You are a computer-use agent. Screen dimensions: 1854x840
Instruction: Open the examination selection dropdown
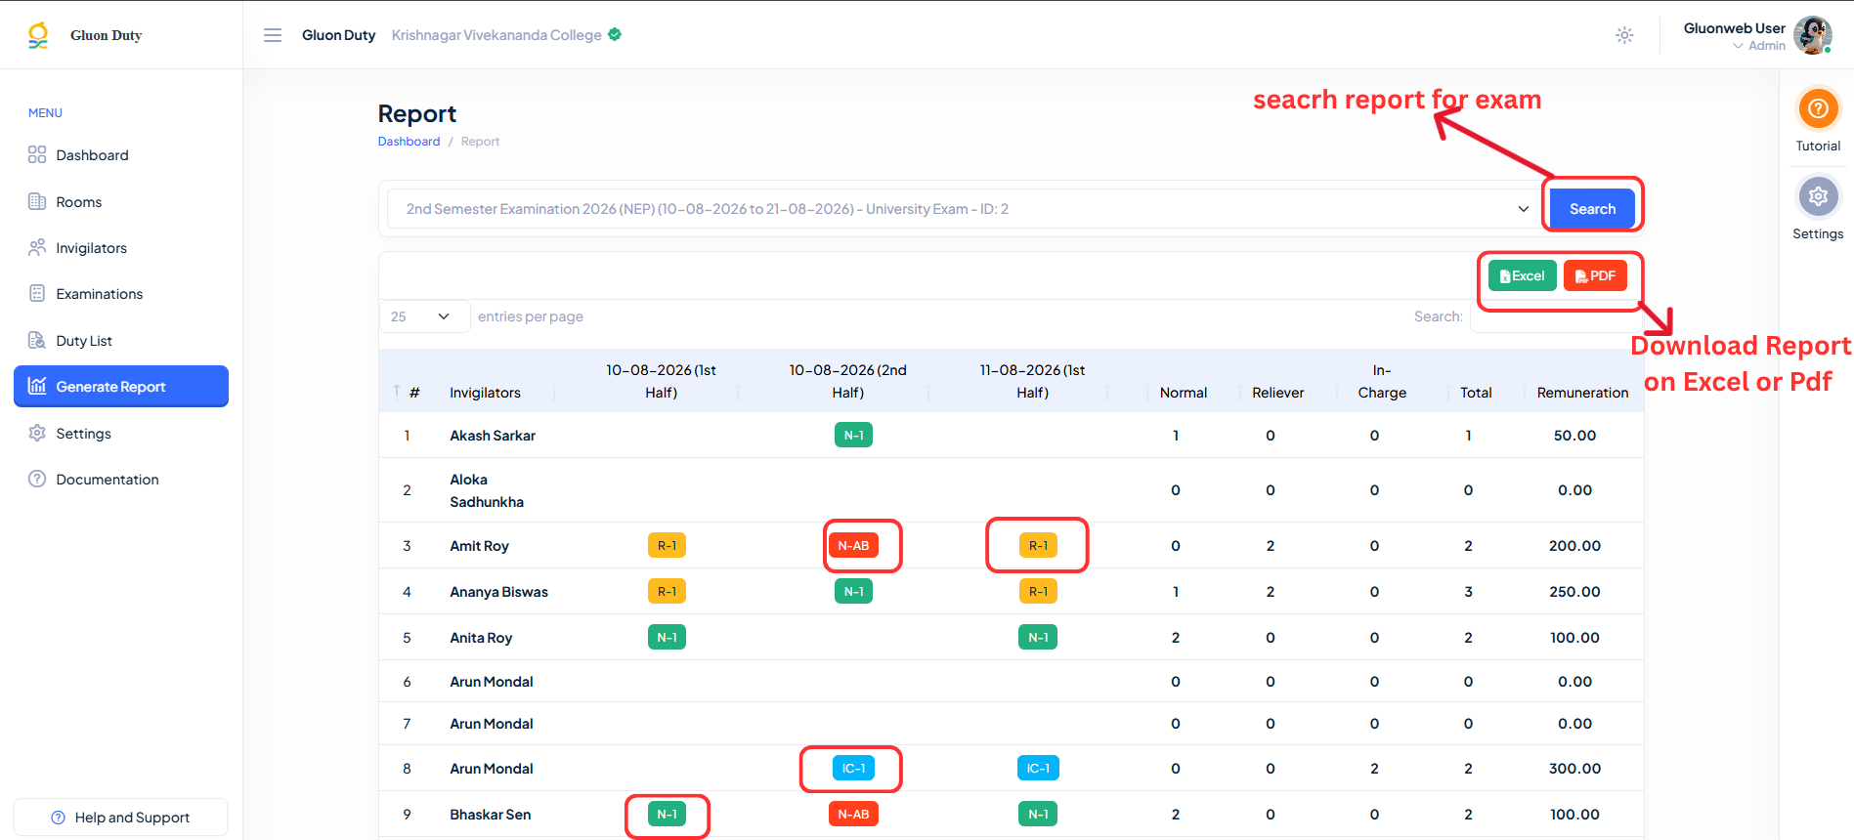point(964,209)
